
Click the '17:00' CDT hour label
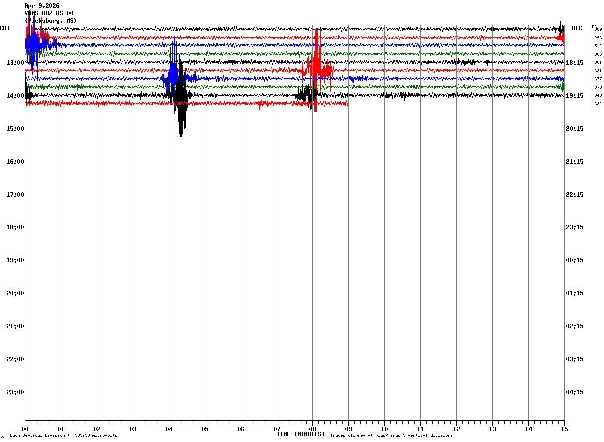15,195
